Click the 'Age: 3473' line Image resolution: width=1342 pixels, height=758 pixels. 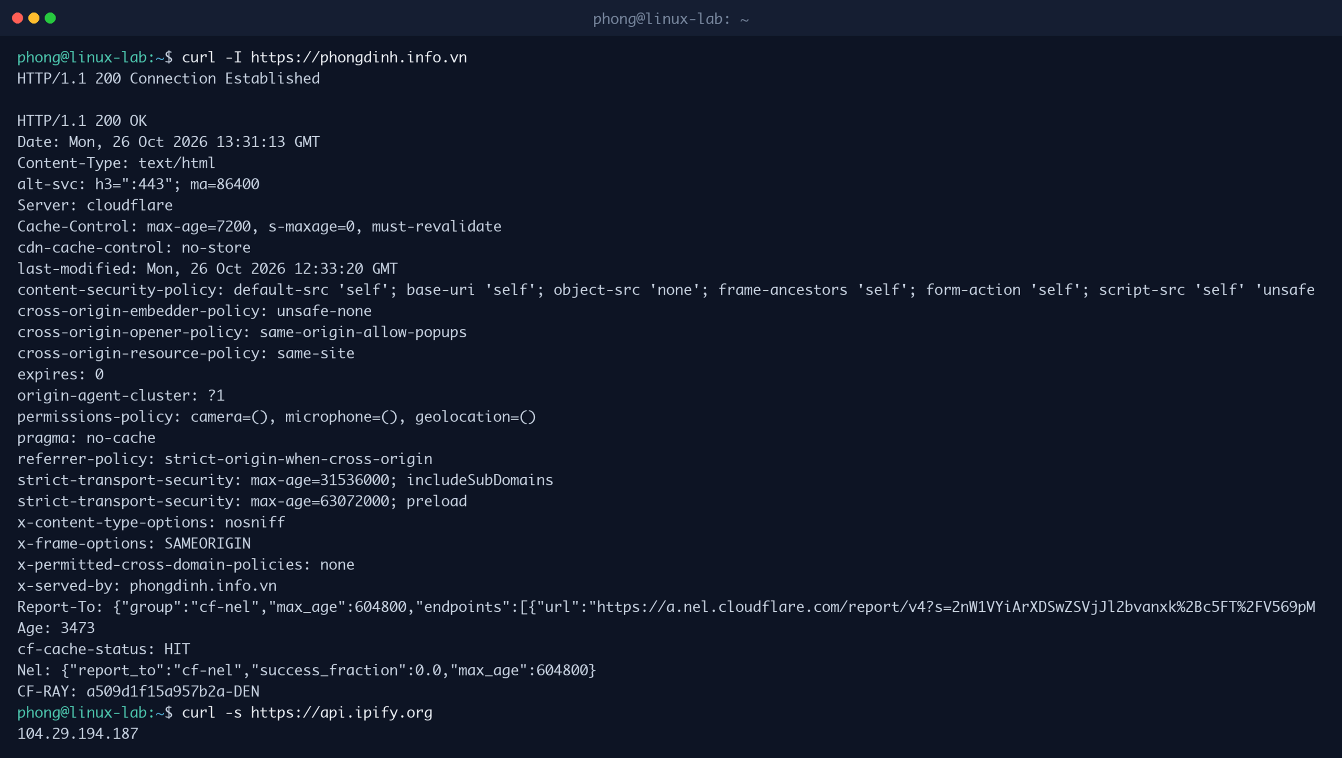coord(56,628)
